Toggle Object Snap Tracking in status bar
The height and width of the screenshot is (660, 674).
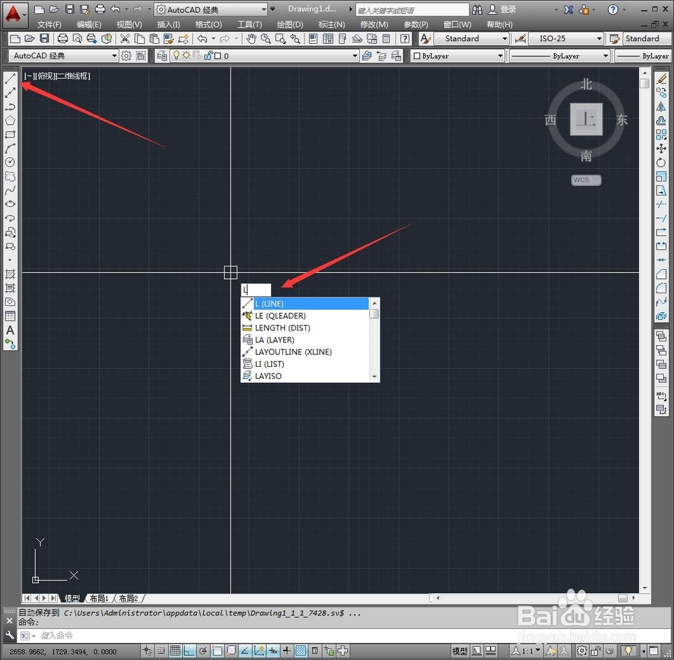(x=245, y=651)
